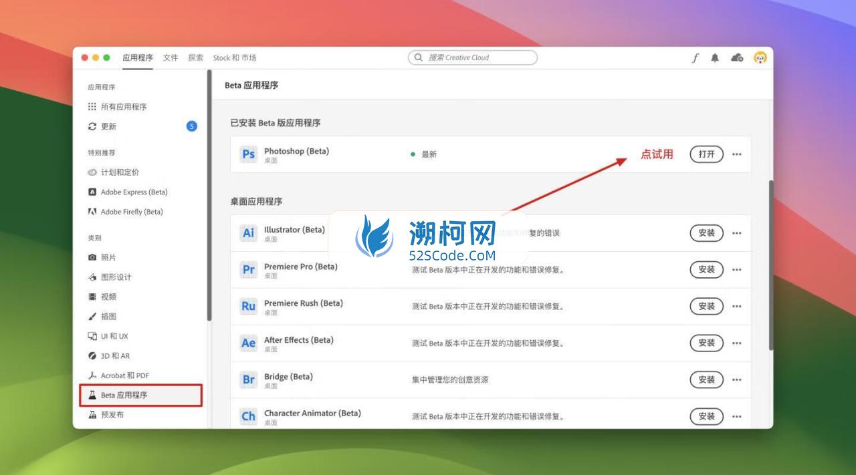Open more options for Illustrator (Beta)
Viewport: 856px width, 475px height.
click(737, 233)
